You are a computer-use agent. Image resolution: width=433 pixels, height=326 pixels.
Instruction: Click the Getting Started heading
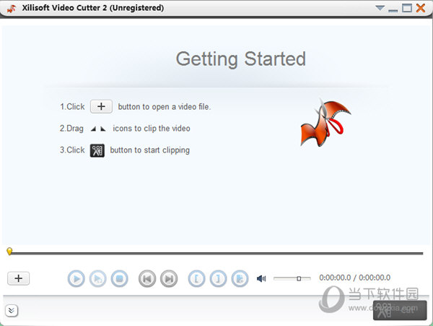241,59
